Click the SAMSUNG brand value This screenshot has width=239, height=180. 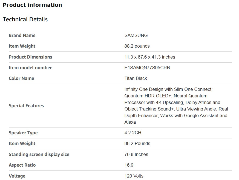[x=136, y=35]
